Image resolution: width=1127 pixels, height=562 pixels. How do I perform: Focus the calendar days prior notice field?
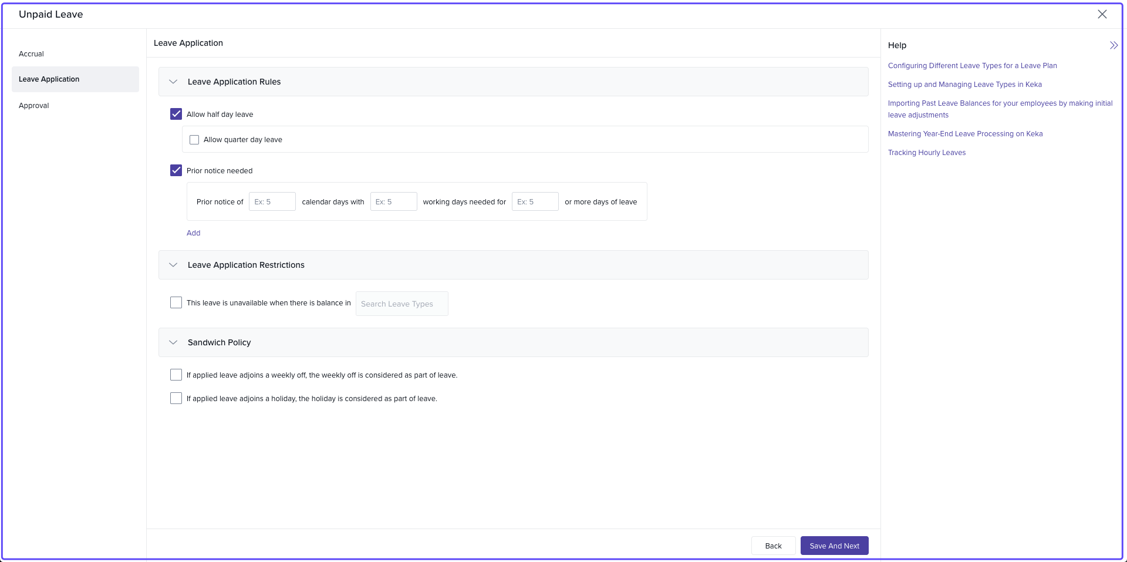click(272, 201)
